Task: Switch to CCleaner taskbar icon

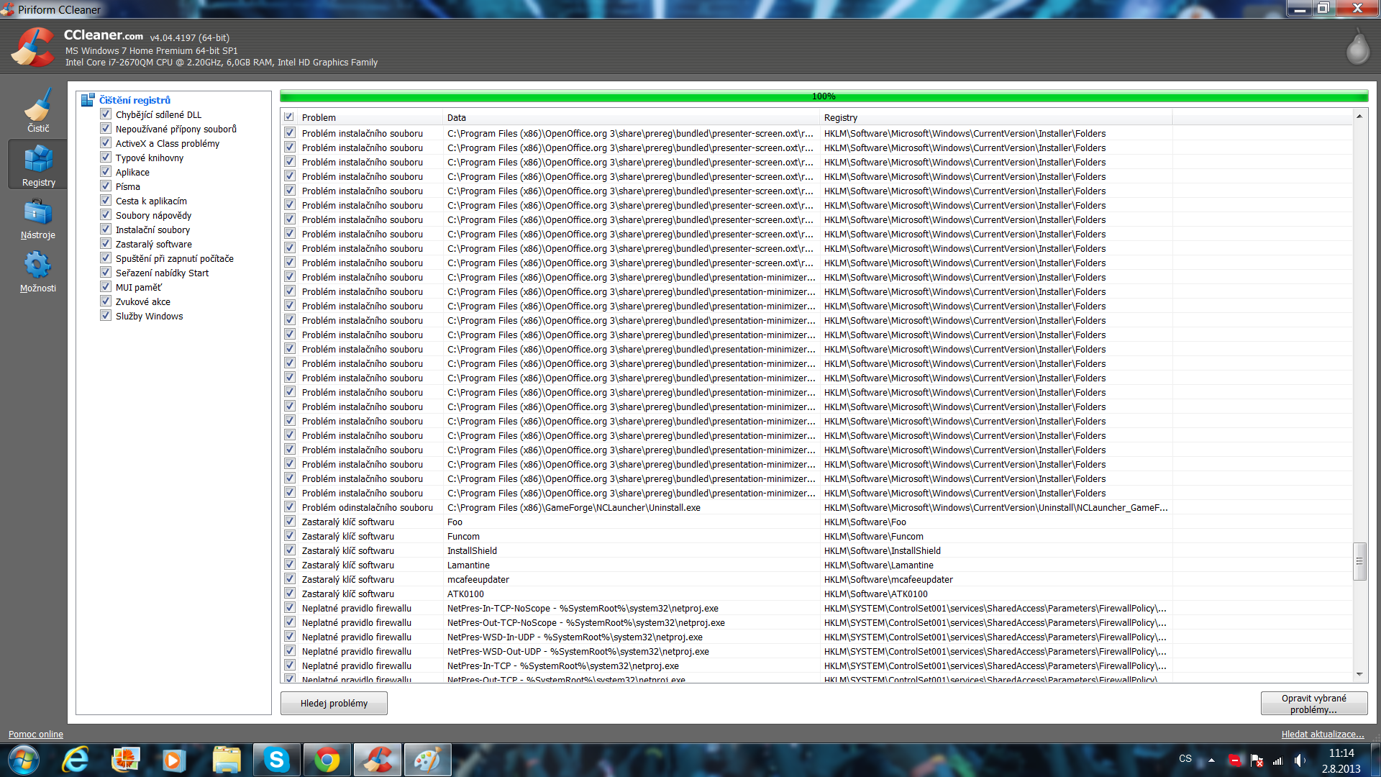Action: (x=378, y=760)
